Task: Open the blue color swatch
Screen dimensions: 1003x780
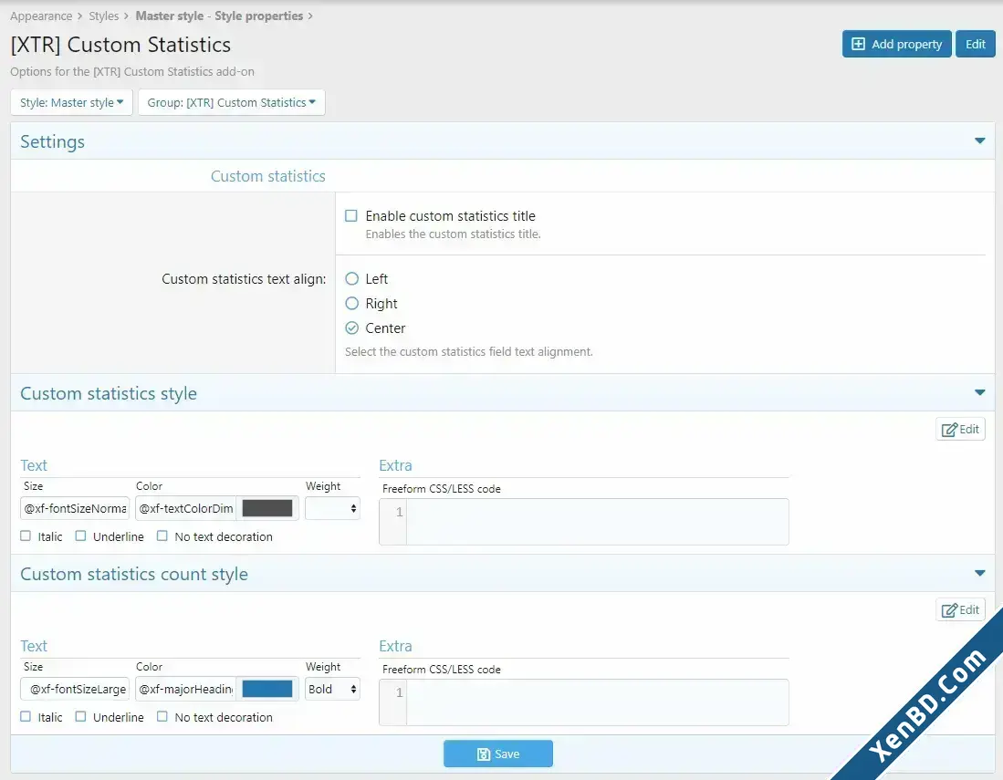Action: pos(267,689)
